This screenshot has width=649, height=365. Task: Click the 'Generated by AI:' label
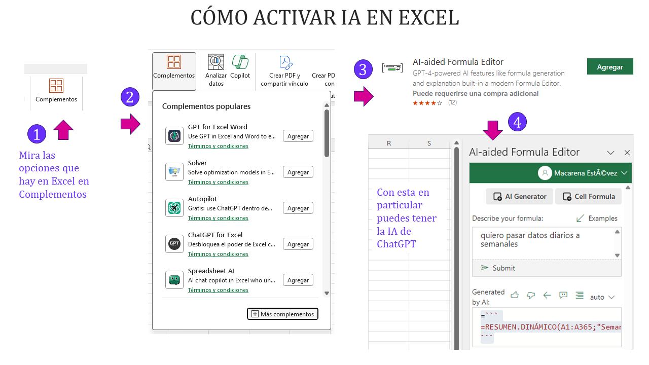pos(488,297)
